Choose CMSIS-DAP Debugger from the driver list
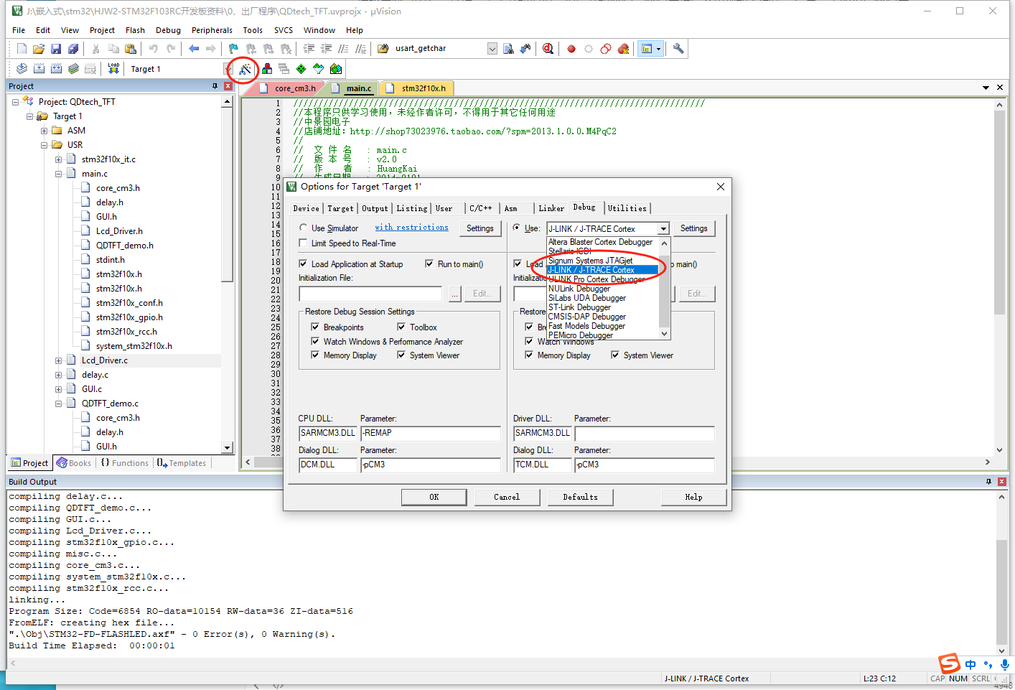The height and width of the screenshot is (690, 1015). pyautogui.click(x=587, y=317)
